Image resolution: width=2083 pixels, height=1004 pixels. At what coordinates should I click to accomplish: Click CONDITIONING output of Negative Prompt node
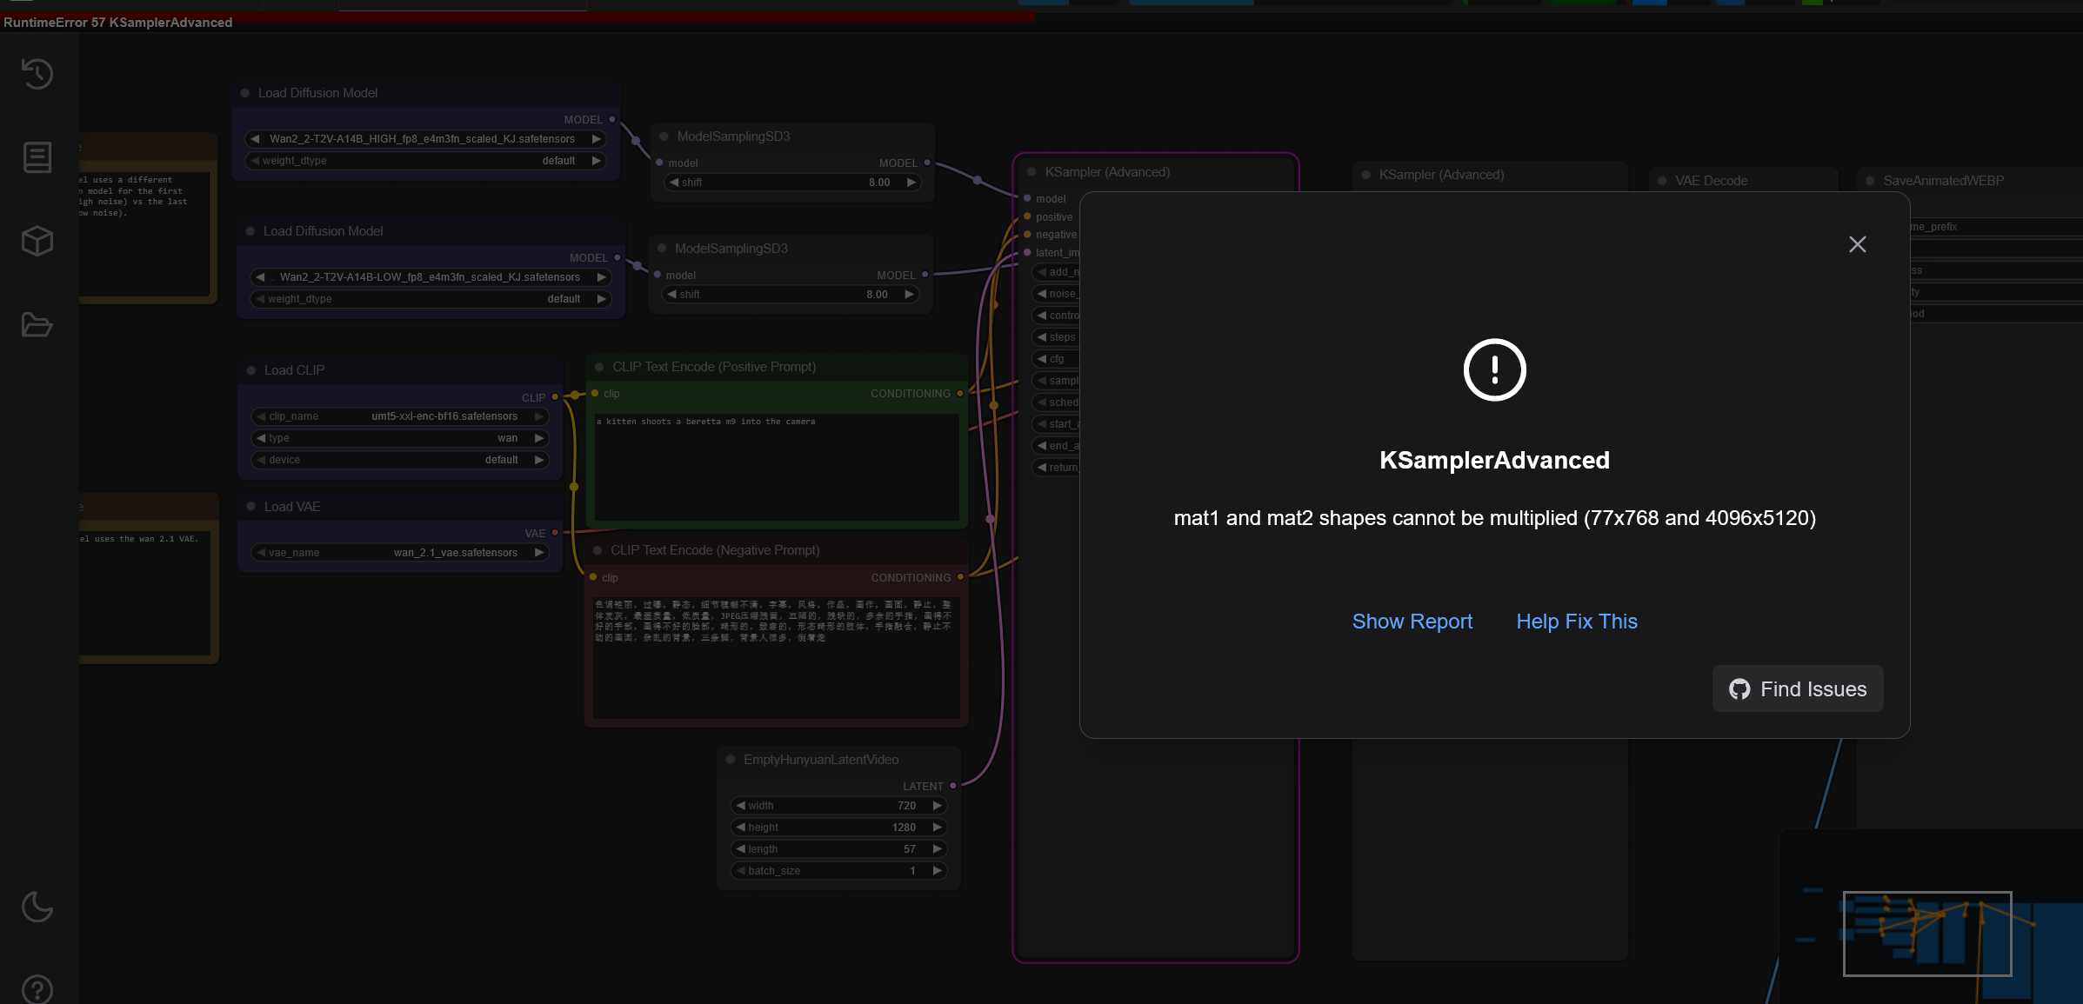(x=960, y=577)
